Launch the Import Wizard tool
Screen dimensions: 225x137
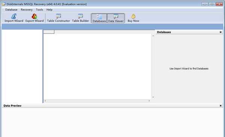click(x=14, y=18)
